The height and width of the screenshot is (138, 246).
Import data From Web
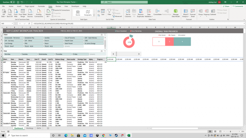click(16, 13)
